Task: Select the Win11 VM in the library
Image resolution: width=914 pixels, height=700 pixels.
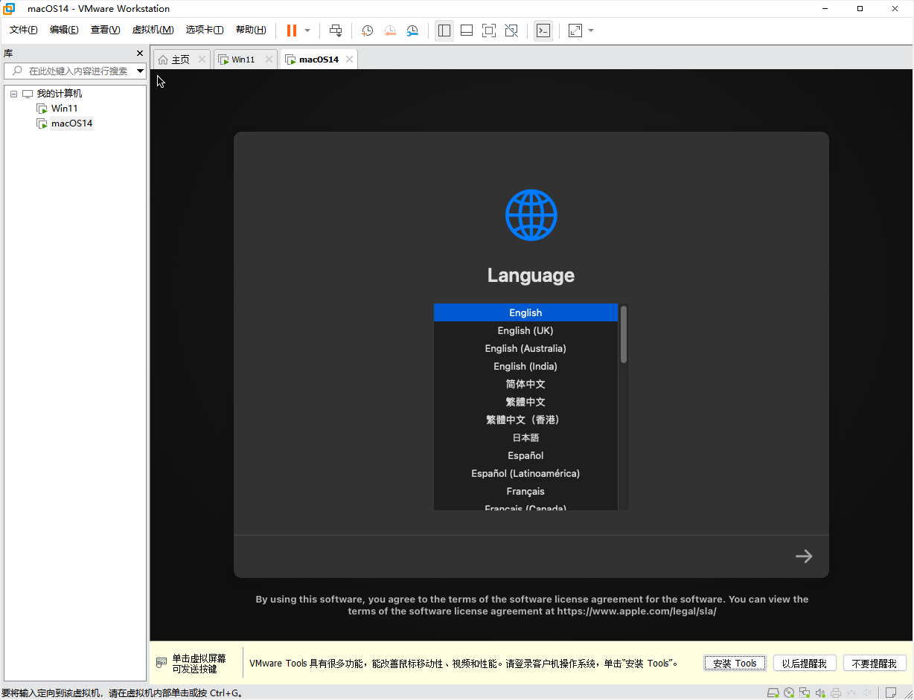Action: [x=64, y=109]
